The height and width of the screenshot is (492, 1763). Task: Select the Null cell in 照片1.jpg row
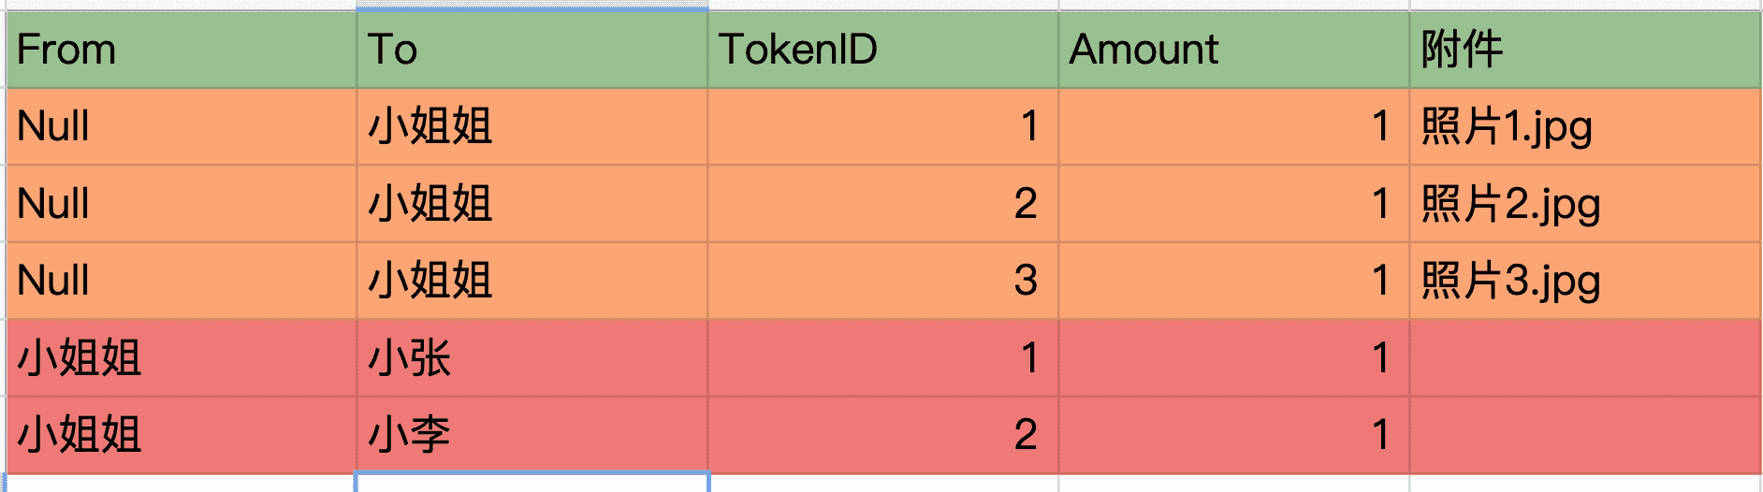click(181, 127)
